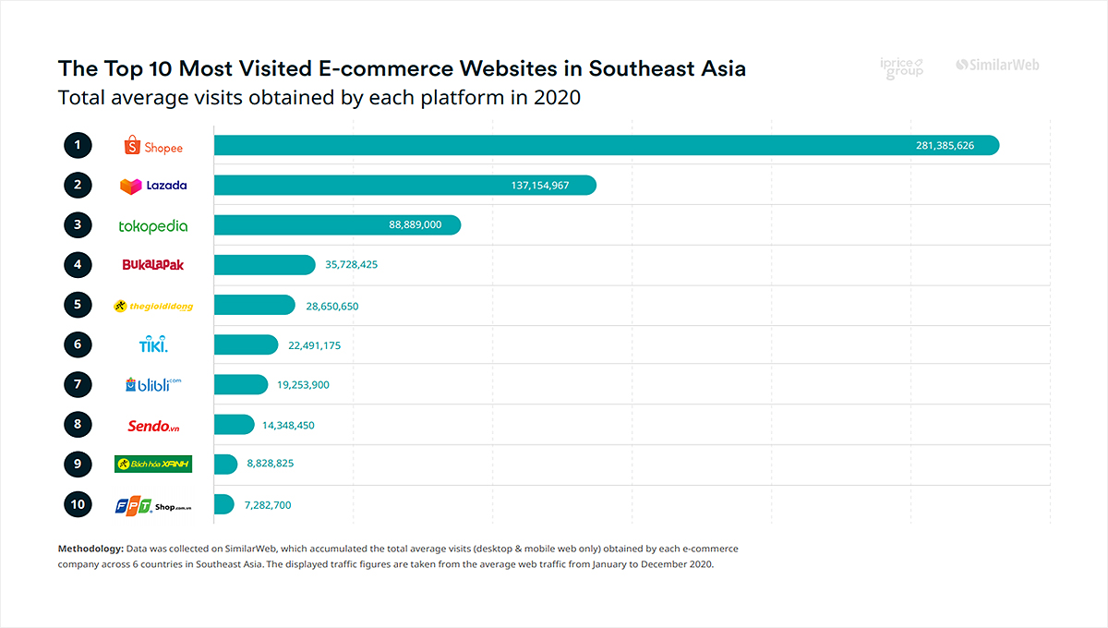Click the Bach Hoa Xanh logo
The width and height of the screenshot is (1108, 628).
(153, 464)
